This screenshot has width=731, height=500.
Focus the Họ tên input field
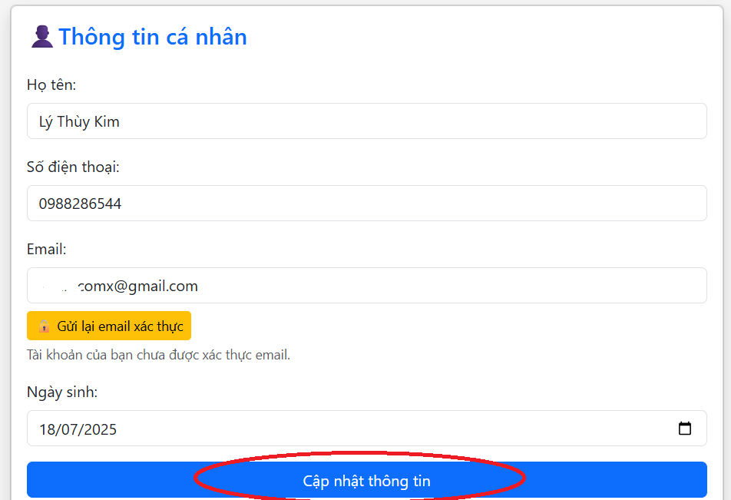(366, 121)
